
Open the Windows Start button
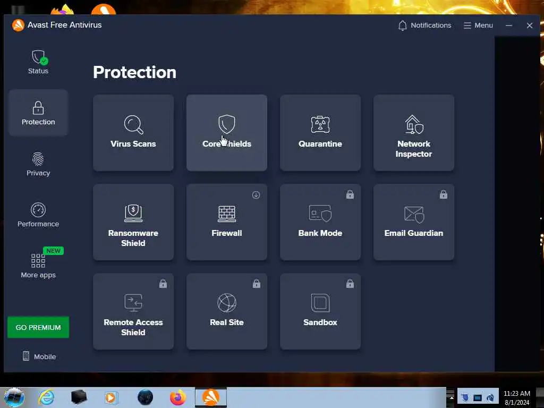point(14,397)
